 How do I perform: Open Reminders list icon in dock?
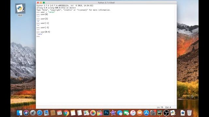[80, 113]
